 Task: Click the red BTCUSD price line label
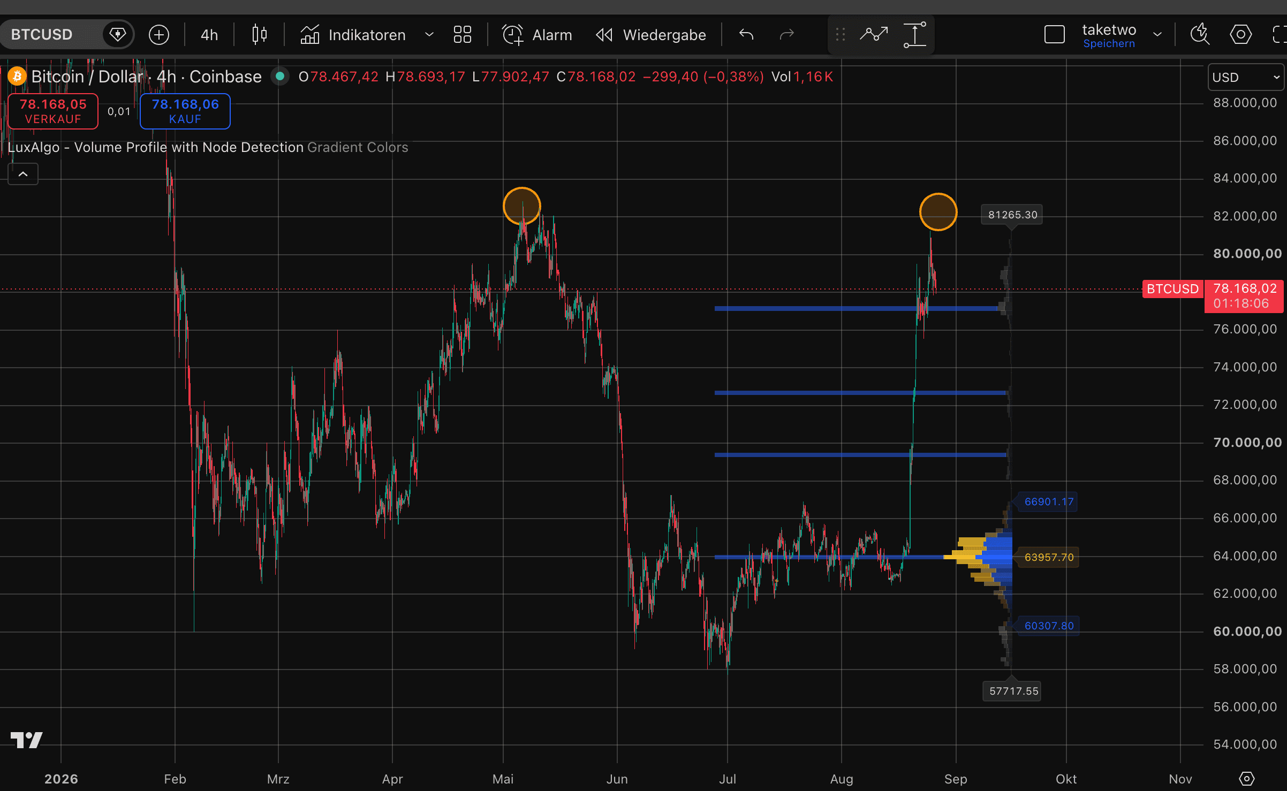(1172, 289)
